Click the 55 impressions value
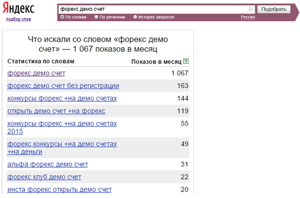Image resolution: width=300 pixels, height=198 pixels. (185, 124)
